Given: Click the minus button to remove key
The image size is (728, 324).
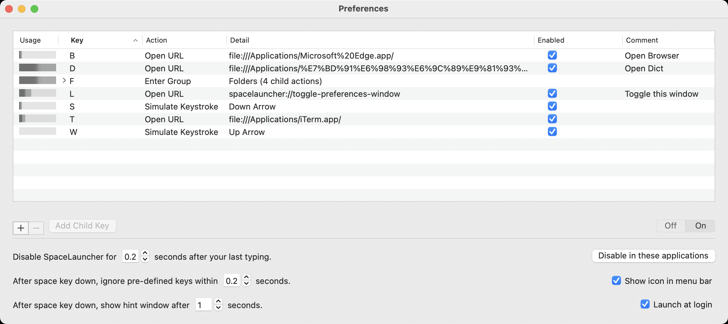Looking at the screenshot, I should click(36, 228).
